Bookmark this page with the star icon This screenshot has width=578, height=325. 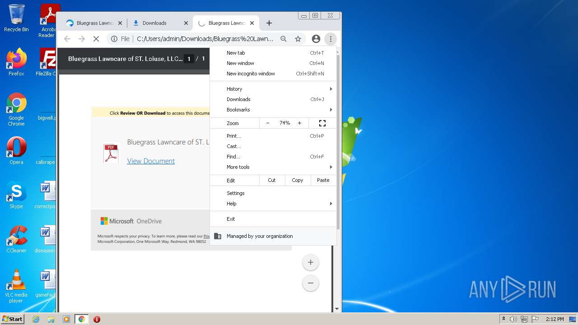tap(298, 39)
